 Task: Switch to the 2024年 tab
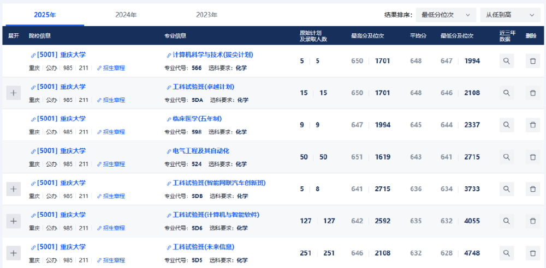click(x=126, y=15)
